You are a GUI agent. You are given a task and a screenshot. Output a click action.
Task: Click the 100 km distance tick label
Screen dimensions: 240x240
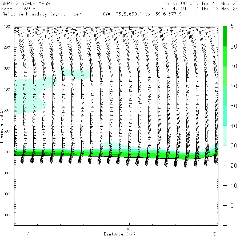pyautogui.click(x=129, y=229)
